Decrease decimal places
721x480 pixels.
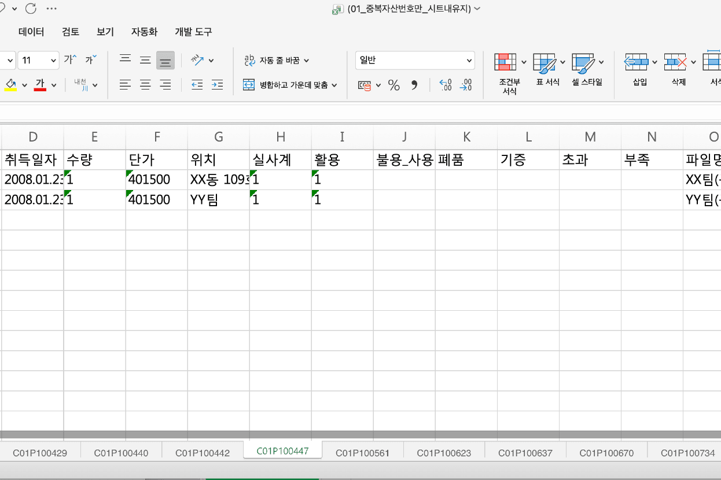tap(466, 85)
